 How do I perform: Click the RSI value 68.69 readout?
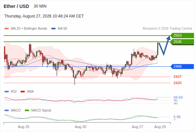(178, 97)
